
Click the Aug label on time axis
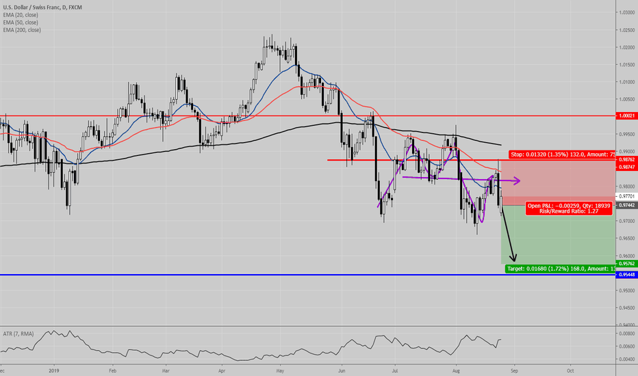tap(456, 371)
